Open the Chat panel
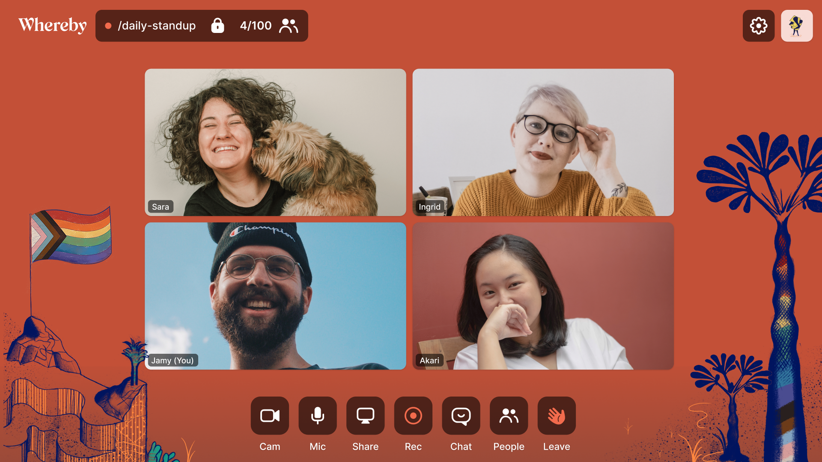 (461, 415)
